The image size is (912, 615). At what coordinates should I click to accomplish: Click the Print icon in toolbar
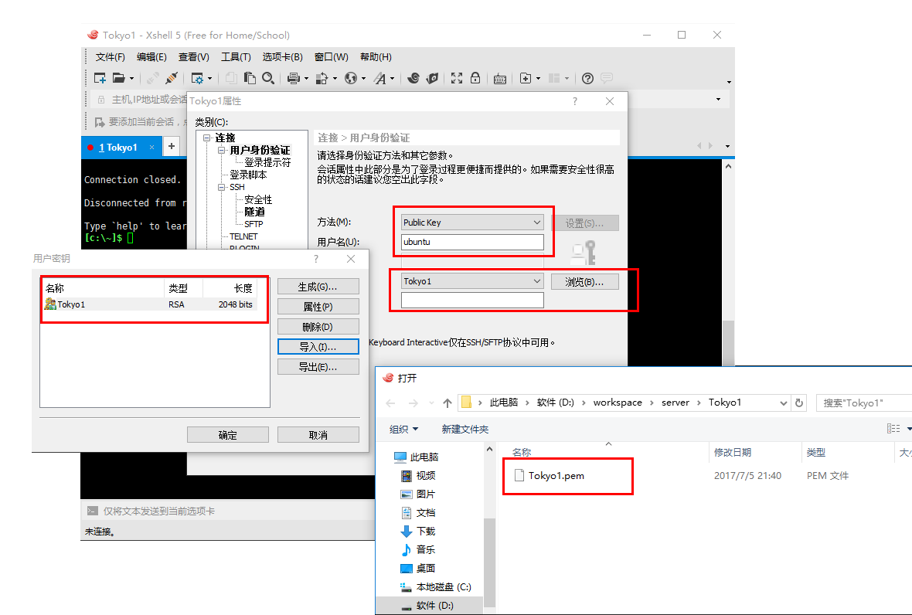[x=294, y=78]
